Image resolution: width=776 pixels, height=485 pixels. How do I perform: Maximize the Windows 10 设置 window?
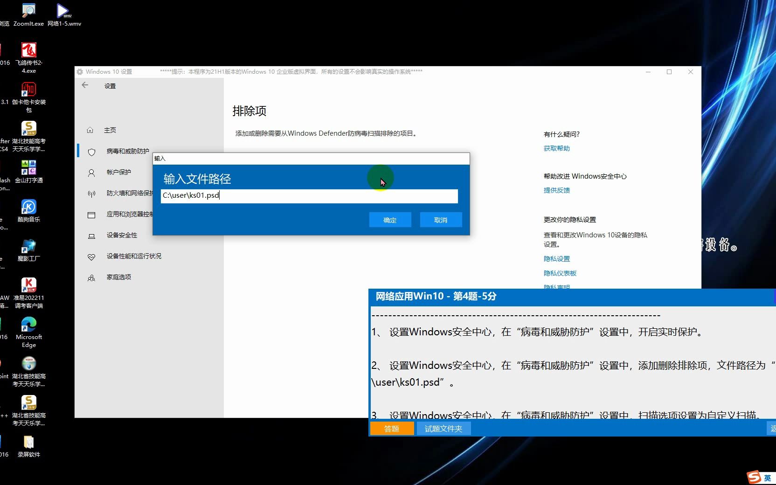[x=669, y=72]
